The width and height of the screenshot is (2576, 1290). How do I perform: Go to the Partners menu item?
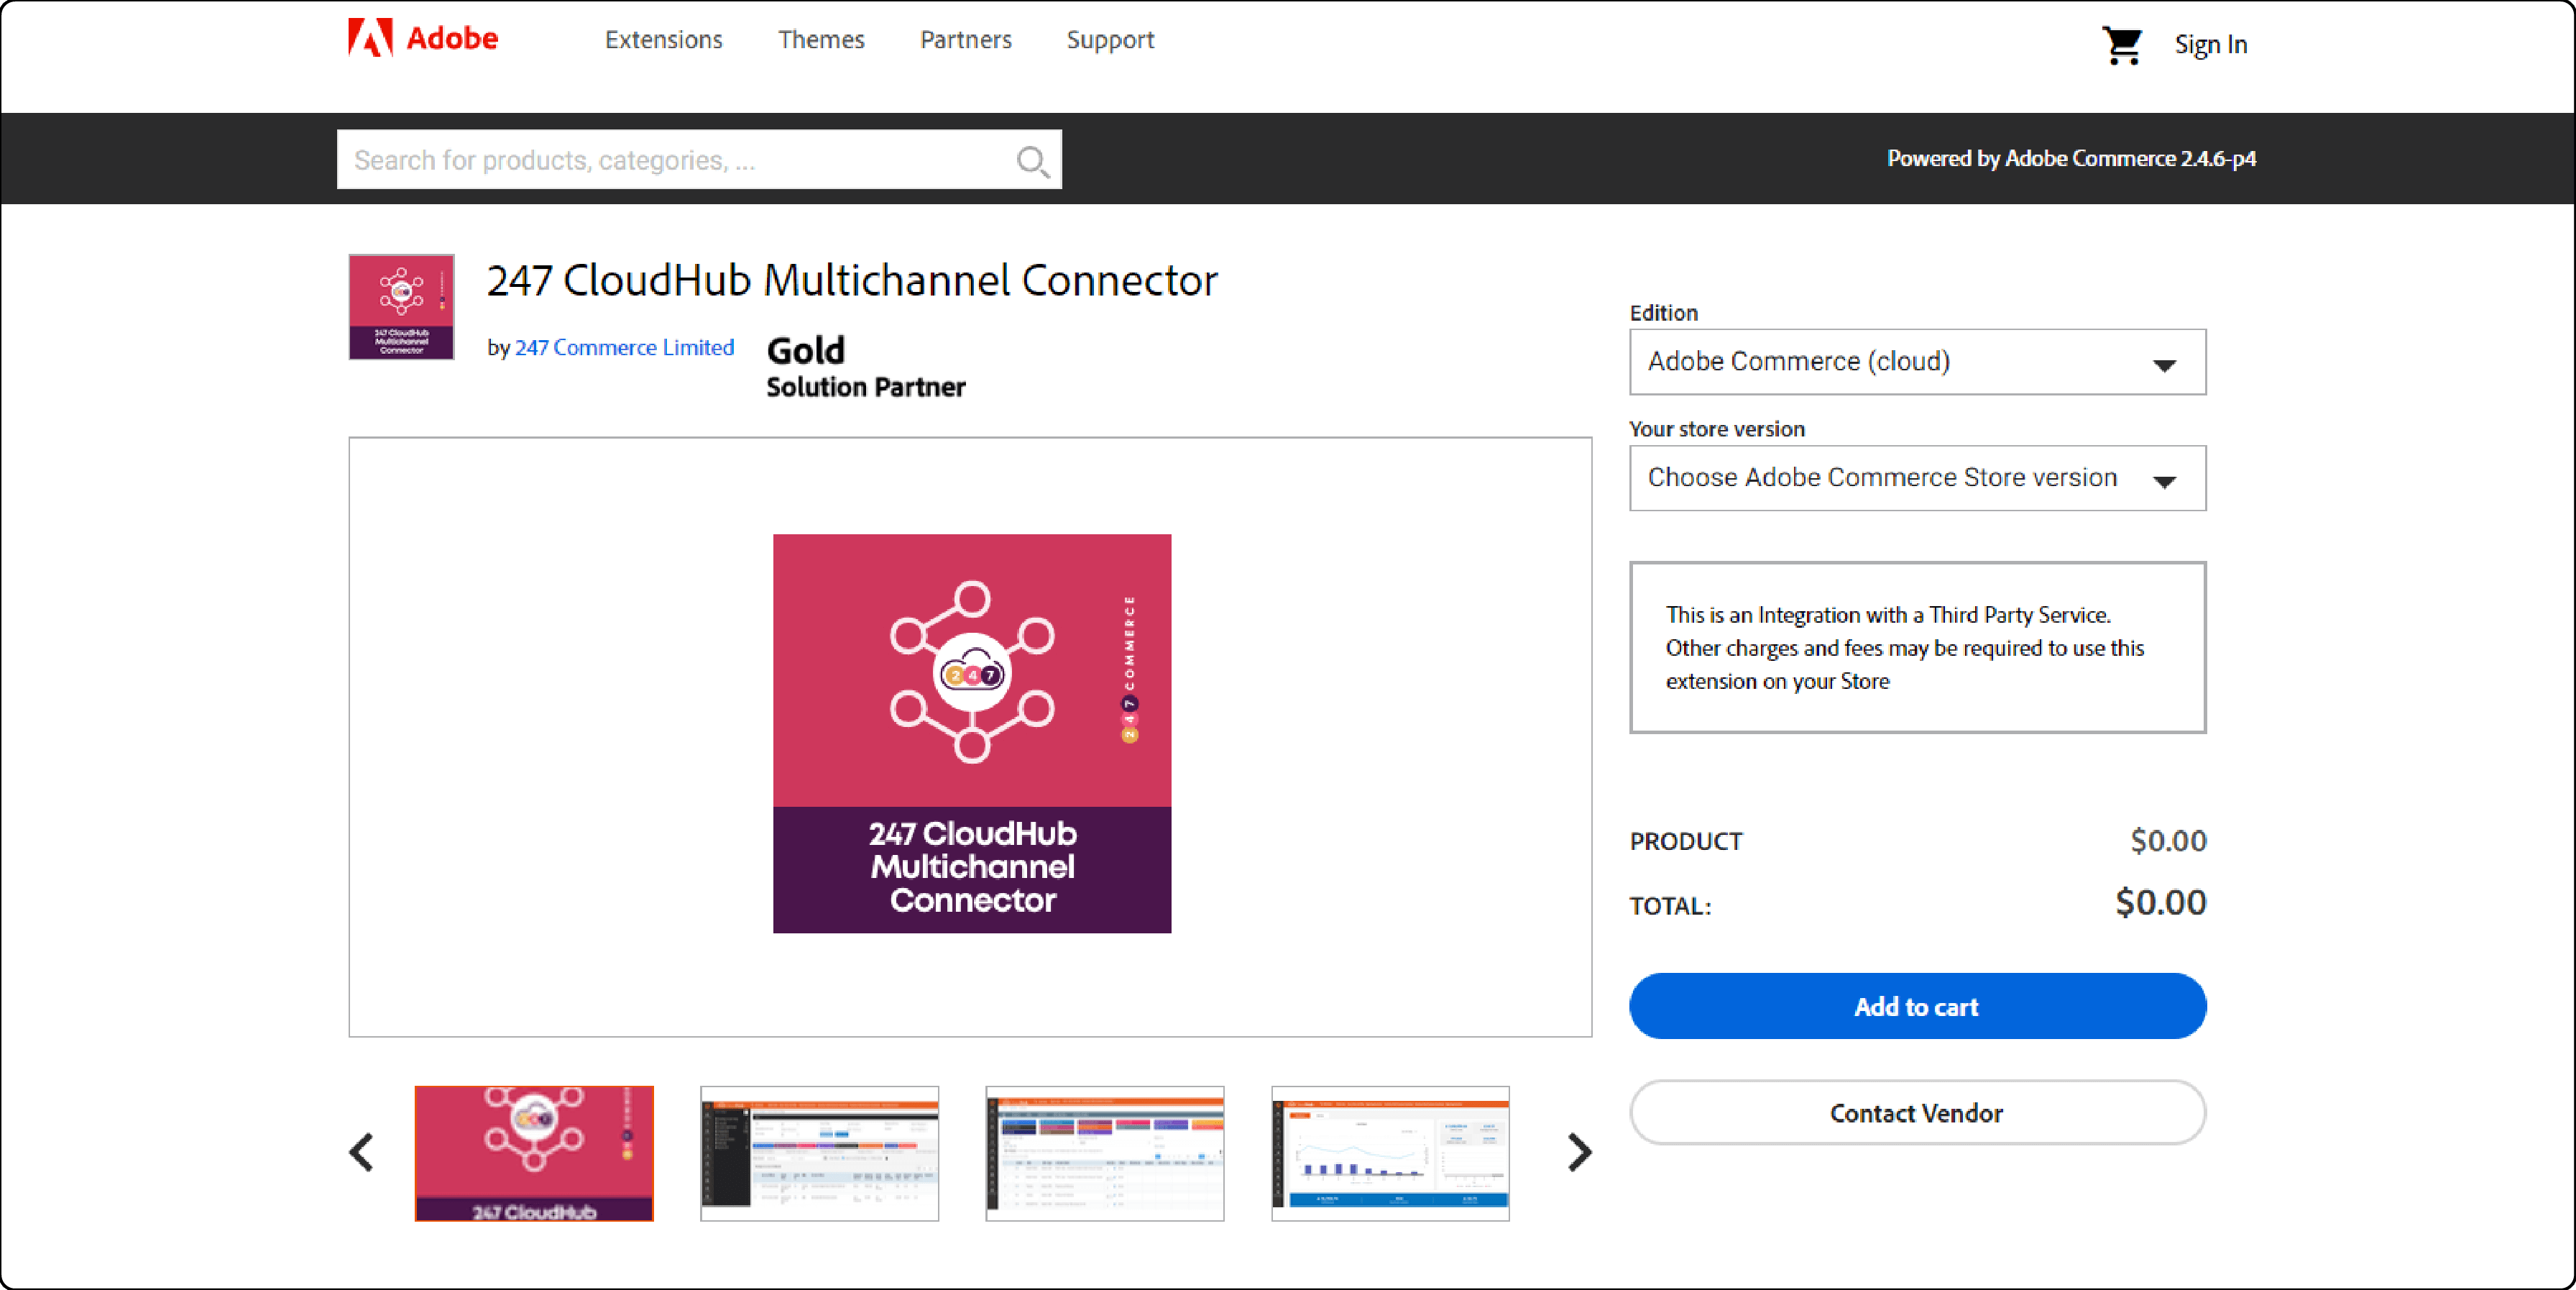965,40
